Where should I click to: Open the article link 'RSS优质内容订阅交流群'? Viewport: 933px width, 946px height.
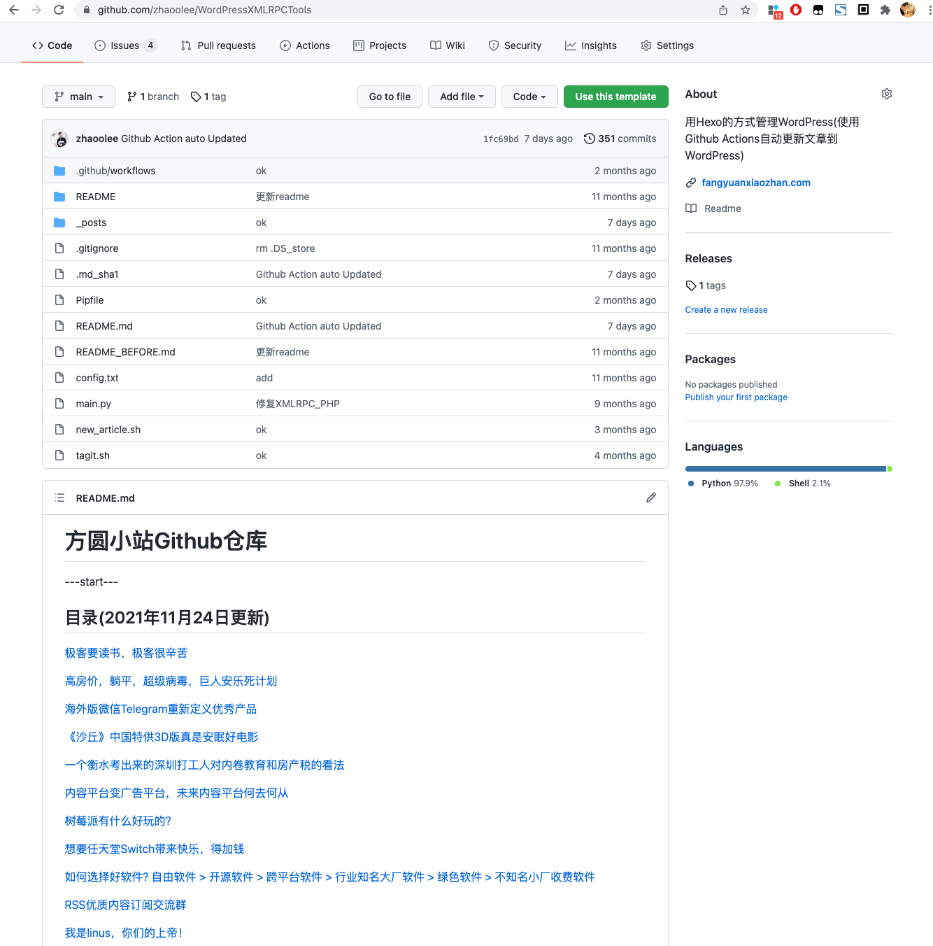(126, 905)
